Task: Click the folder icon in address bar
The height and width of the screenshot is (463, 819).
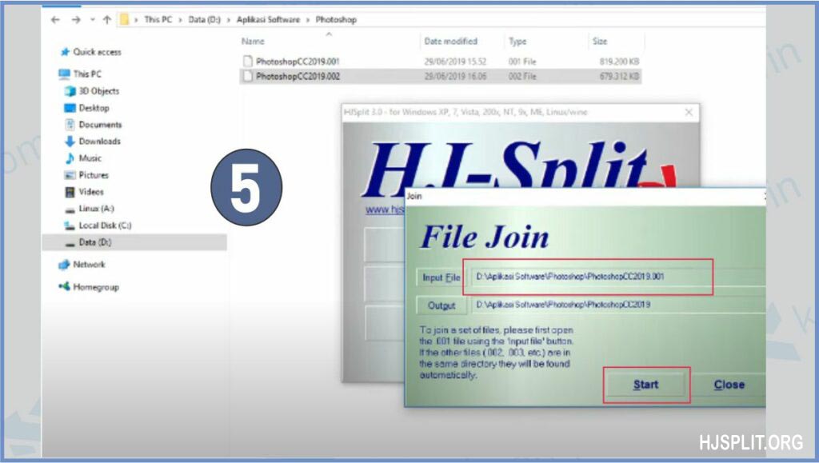Action: (124, 20)
